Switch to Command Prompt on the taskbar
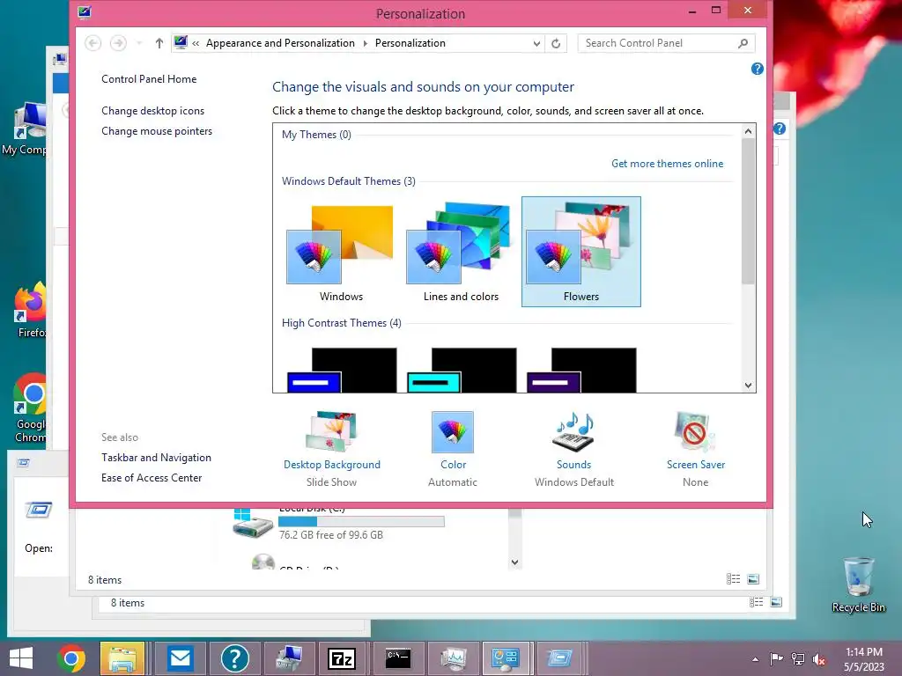902x676 pixels. pos(397,658)
